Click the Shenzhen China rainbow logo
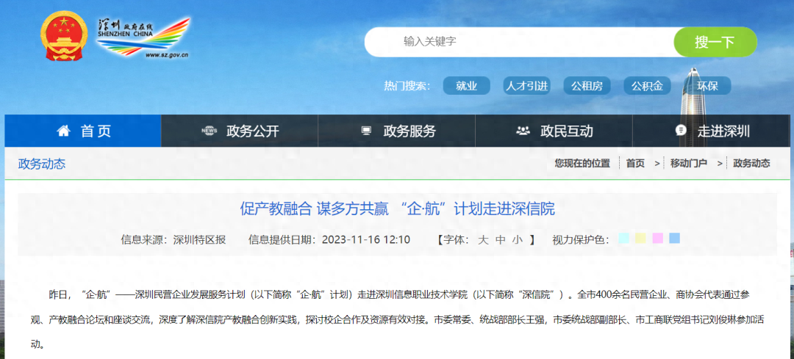The width and height of the screenshot is (794, 359). click(x=144, y=37)
